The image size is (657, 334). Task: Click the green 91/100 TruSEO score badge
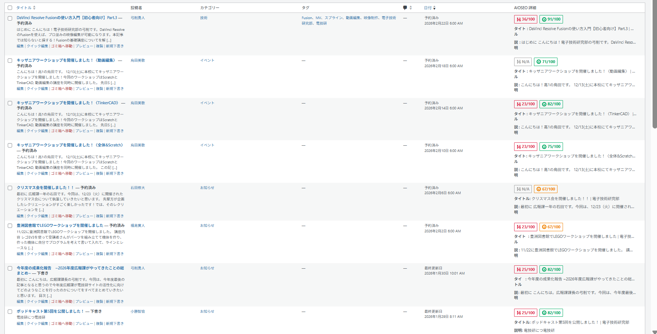click(551, 19)
